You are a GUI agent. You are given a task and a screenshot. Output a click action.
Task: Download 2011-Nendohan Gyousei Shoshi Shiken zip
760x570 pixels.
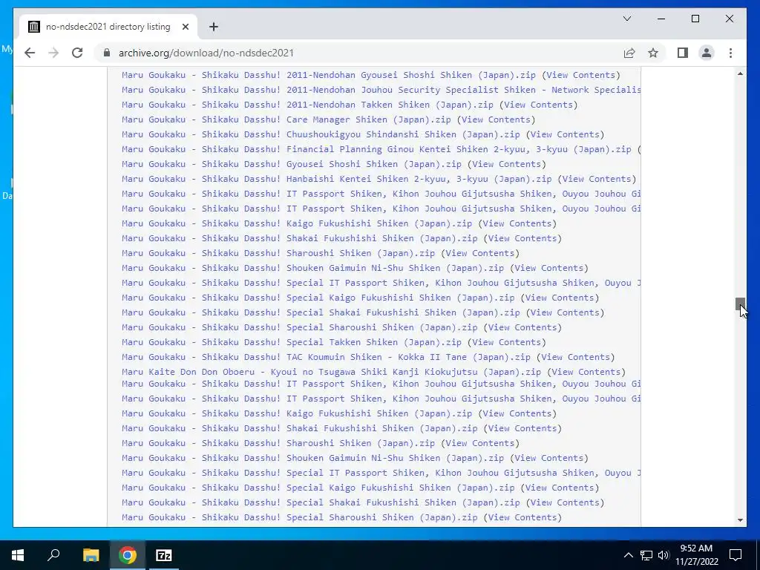(329, 75)
